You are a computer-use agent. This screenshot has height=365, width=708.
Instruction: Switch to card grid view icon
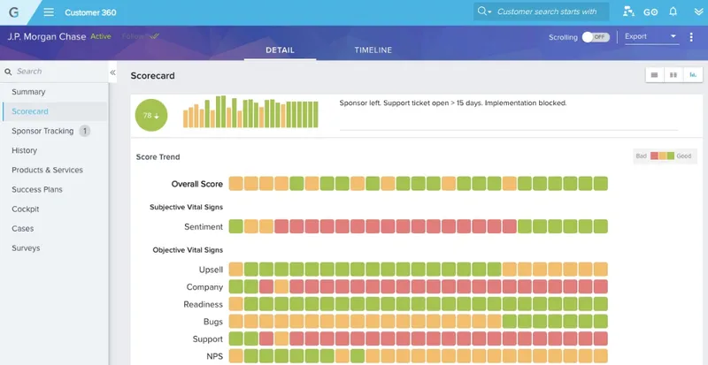coord(673,75)
